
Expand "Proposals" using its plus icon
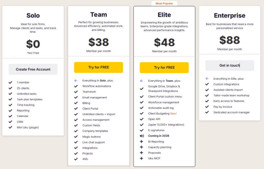pyautogui.click(x=142, y=153)
